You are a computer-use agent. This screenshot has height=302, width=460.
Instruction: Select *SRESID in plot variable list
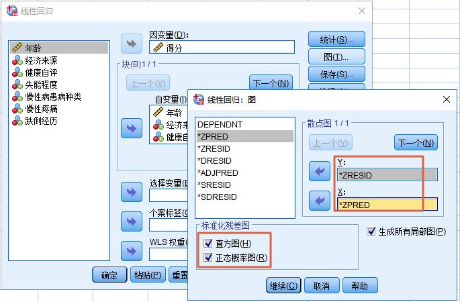pos(244,185)
